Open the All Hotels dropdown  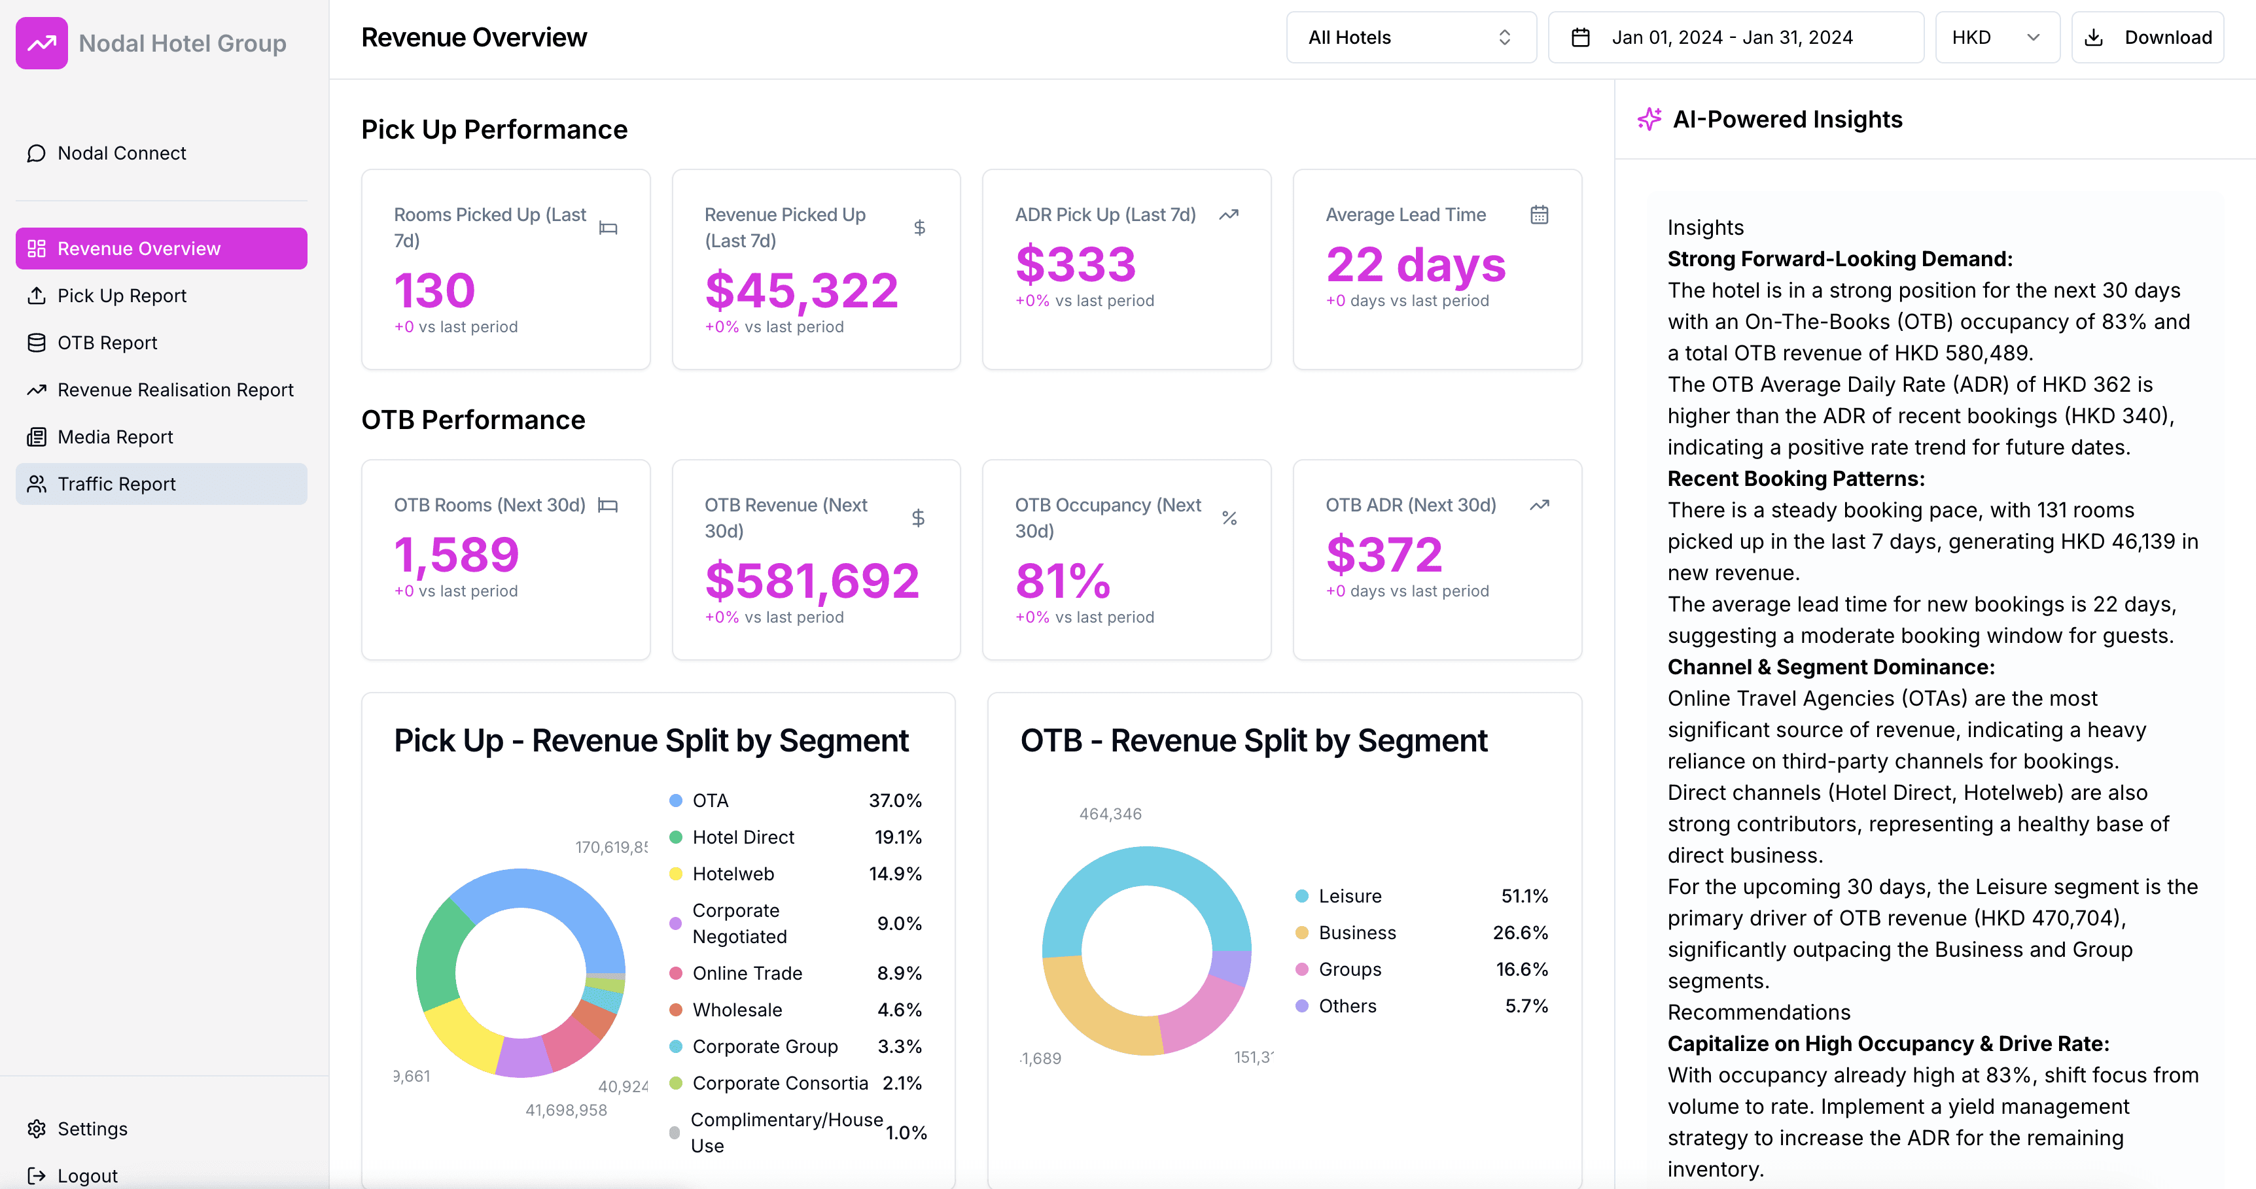click(1410, 37)
